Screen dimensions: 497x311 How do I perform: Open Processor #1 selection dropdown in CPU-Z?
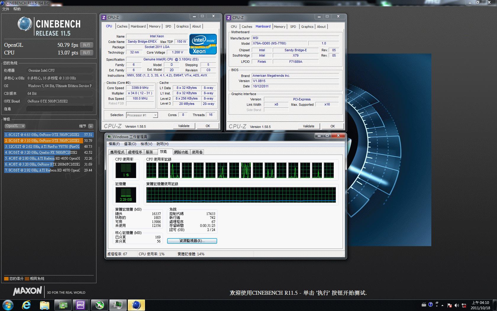point(142,115)
